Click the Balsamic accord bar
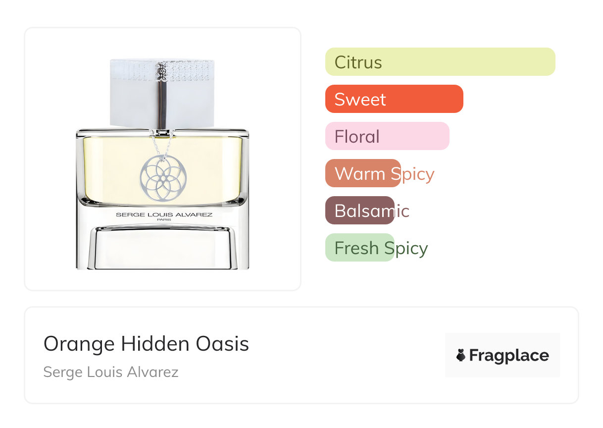Screen dimensions: 603x428 360,211
